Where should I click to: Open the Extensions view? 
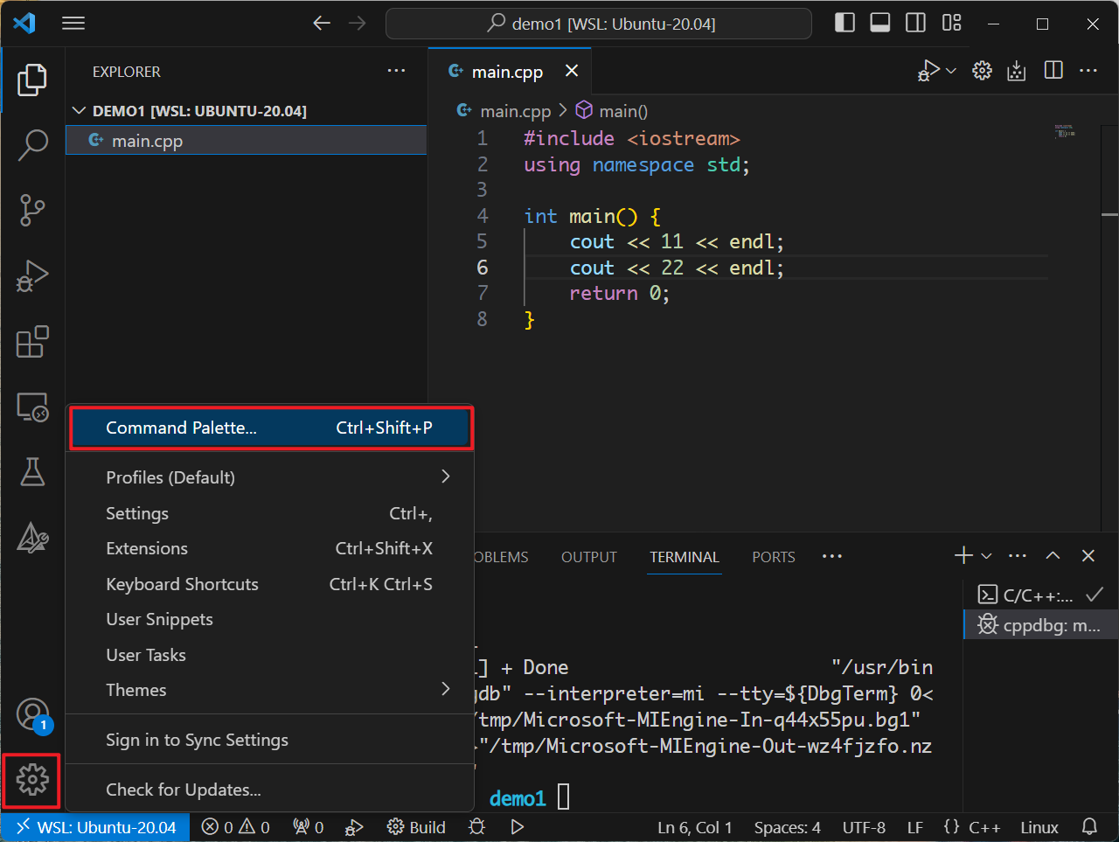point(32,342)
